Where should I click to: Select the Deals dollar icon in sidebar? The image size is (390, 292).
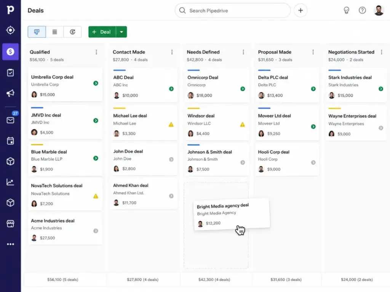coord(10,52)
